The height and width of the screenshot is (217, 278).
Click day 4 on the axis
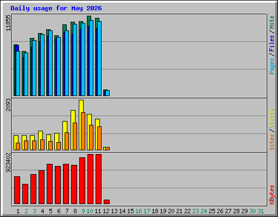coord(42,211)
